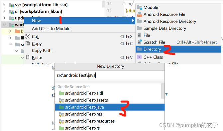Image resolution: width=223 pixels, height=131 pixels.
Task: Click the src\androidTest\assets folder icon
Action: pos(61,100)
